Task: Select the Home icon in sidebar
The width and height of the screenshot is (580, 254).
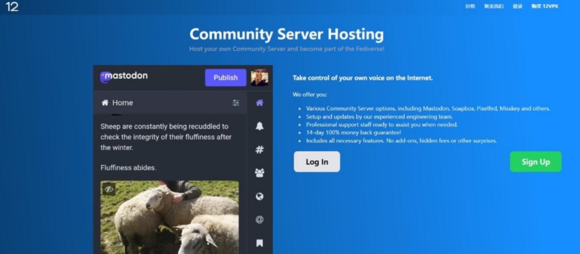Action: click(x=259, y=103)
